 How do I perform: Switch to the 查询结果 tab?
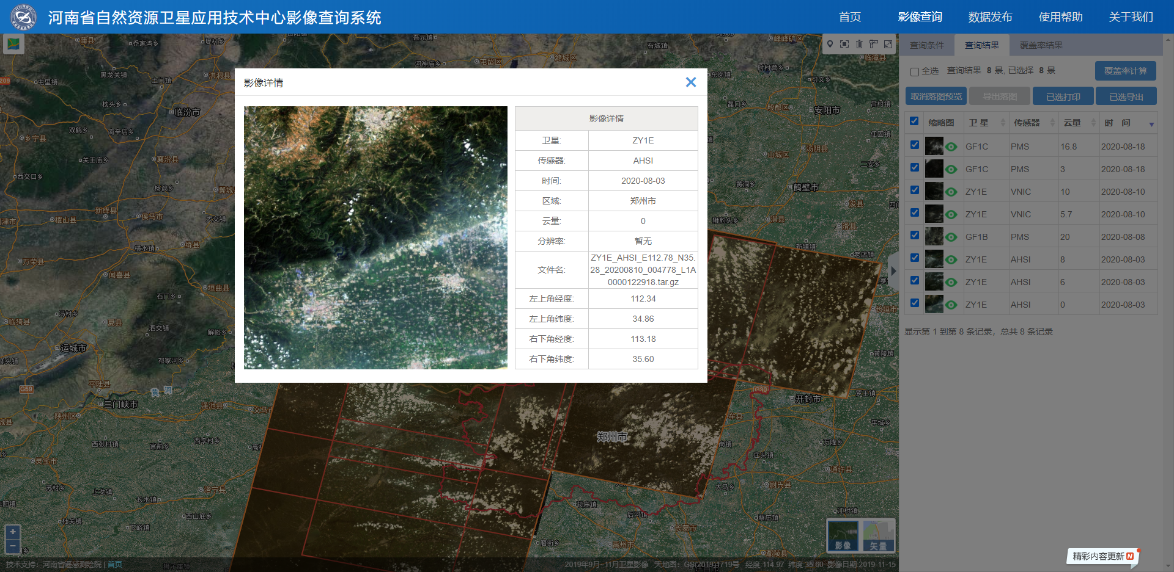982,45
